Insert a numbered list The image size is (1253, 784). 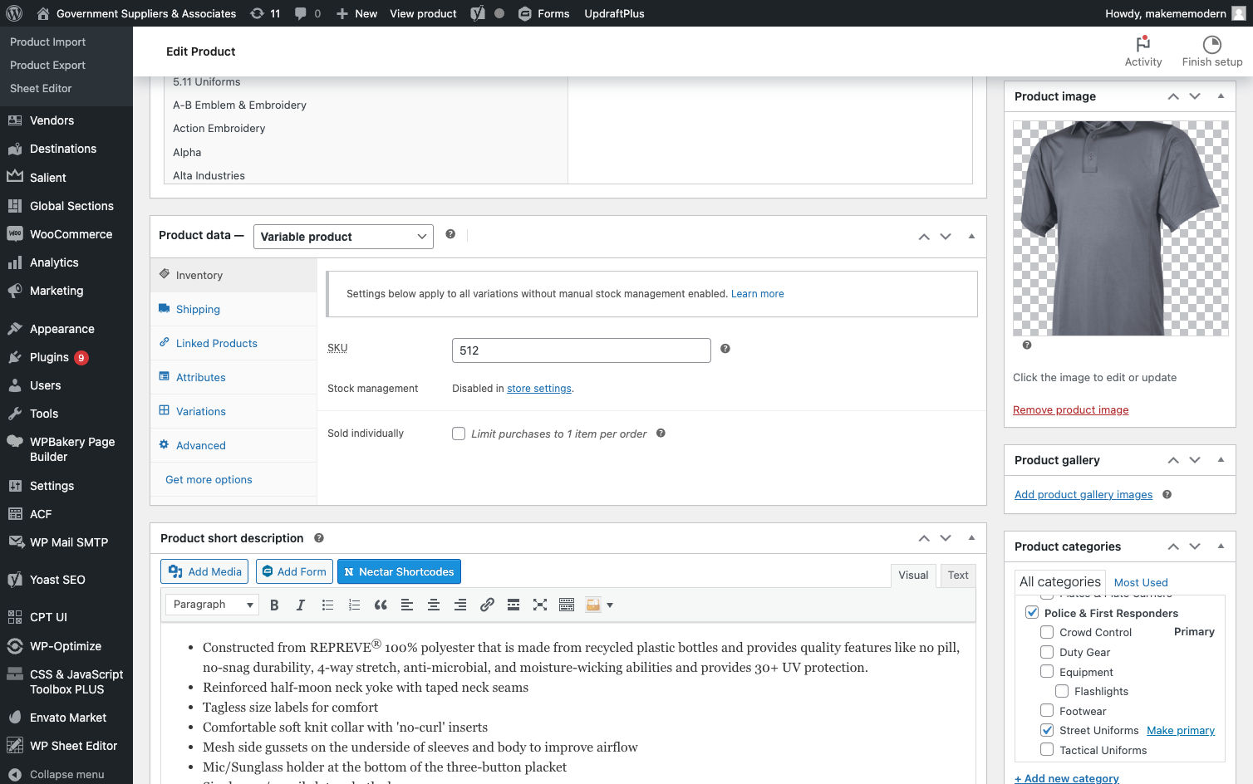tap(354, 605)
